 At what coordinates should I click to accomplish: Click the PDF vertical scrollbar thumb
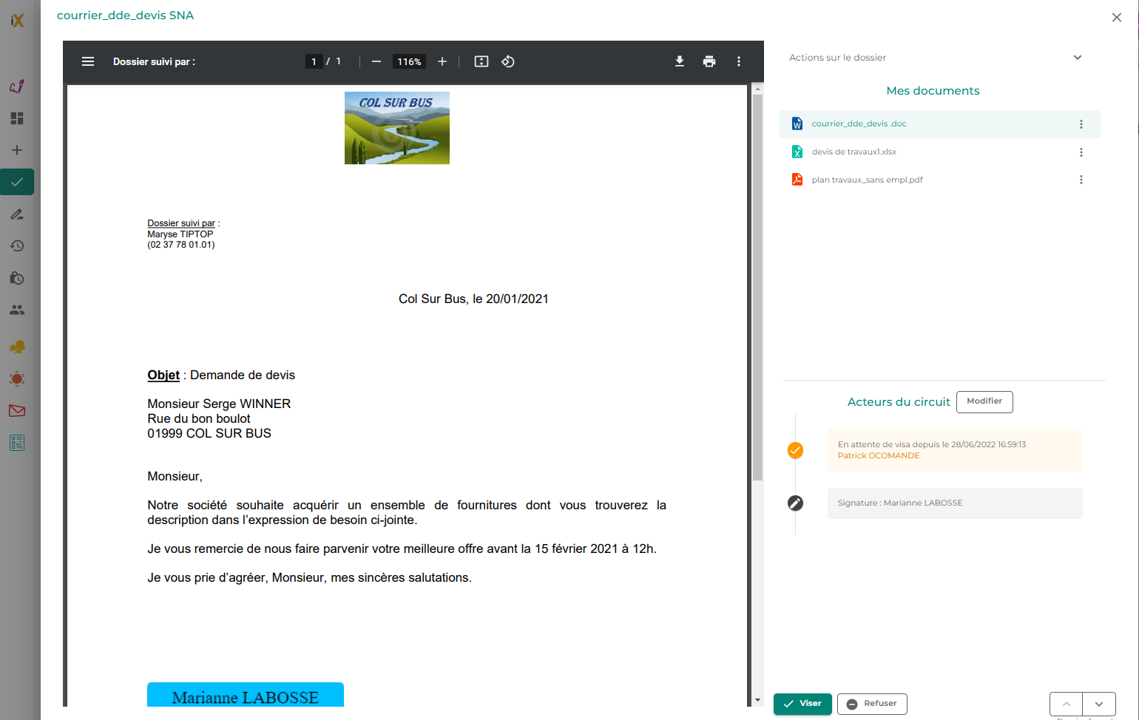pyautogui.click(x=757, y=288)
